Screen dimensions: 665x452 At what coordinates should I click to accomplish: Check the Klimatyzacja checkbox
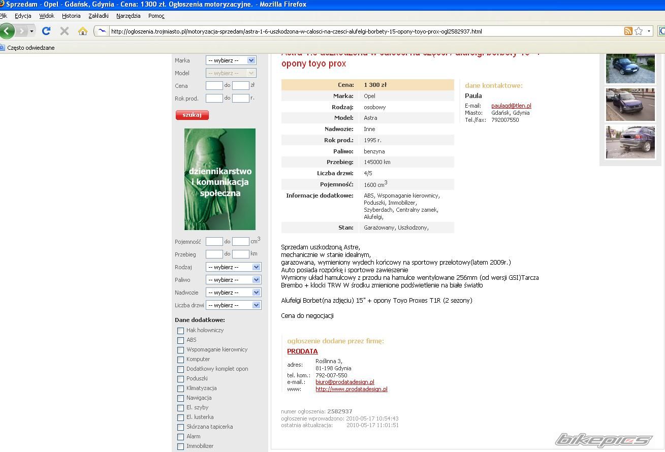(x=180, y=389)
